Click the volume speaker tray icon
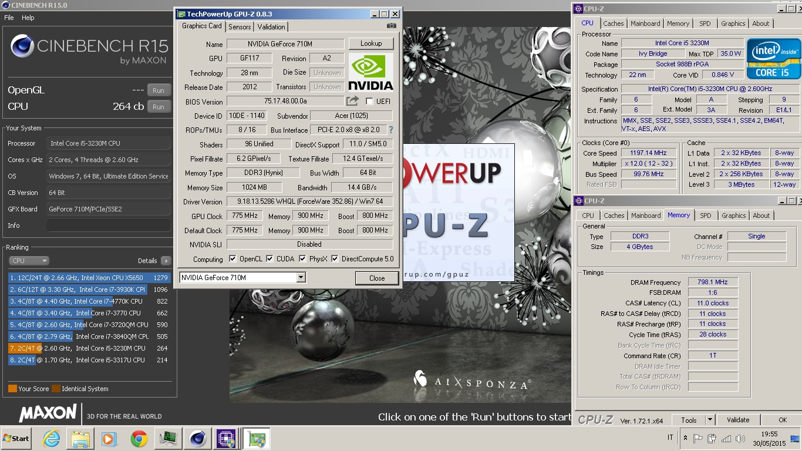The image size is (802, 451). coord(740,438)
